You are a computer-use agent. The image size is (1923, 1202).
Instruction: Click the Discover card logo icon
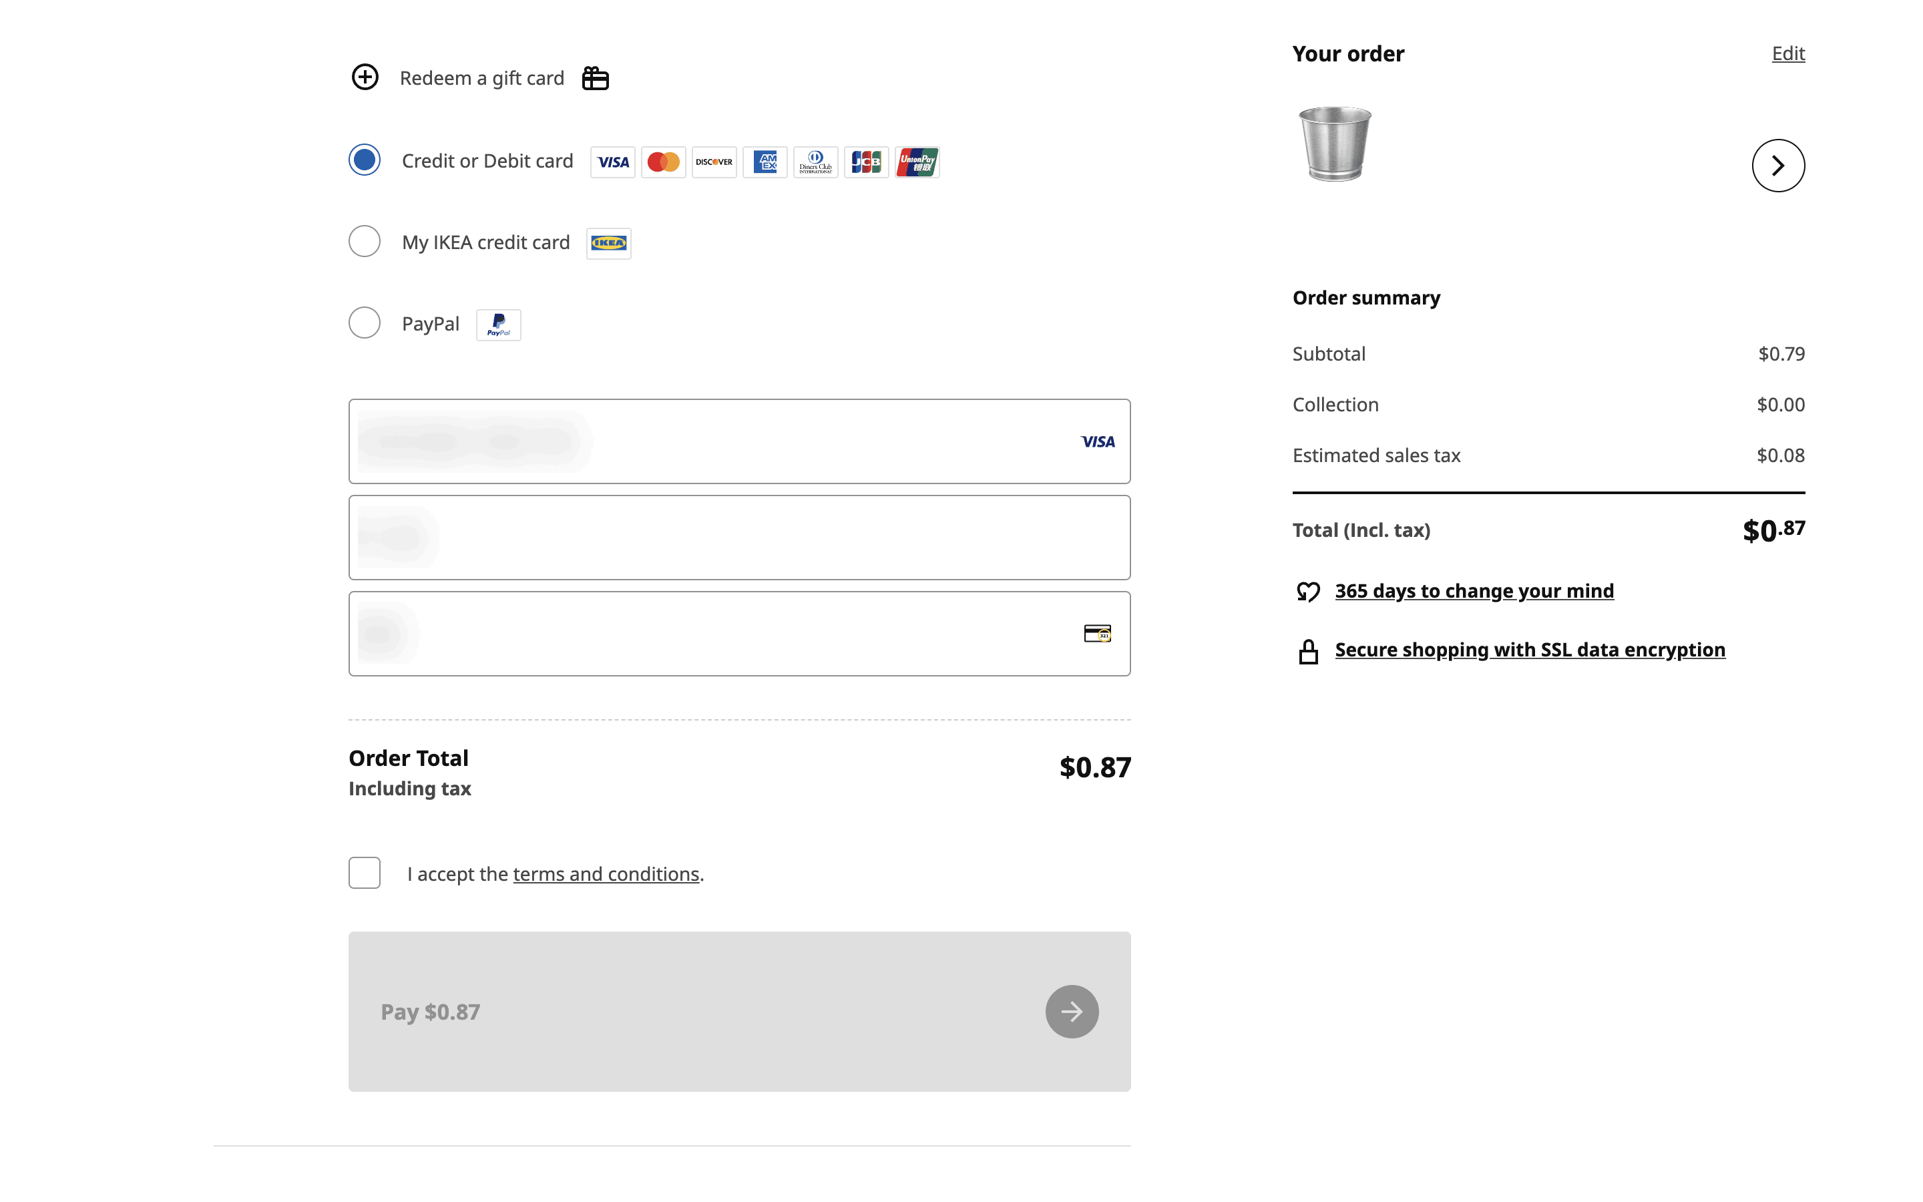click(x=714, y=162)
